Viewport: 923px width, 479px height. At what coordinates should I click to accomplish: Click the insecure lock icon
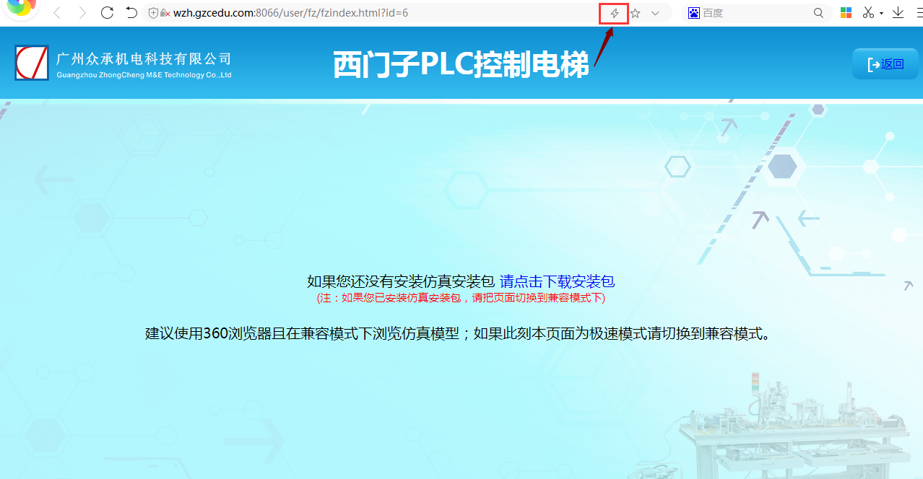click(x=165, y=13)
